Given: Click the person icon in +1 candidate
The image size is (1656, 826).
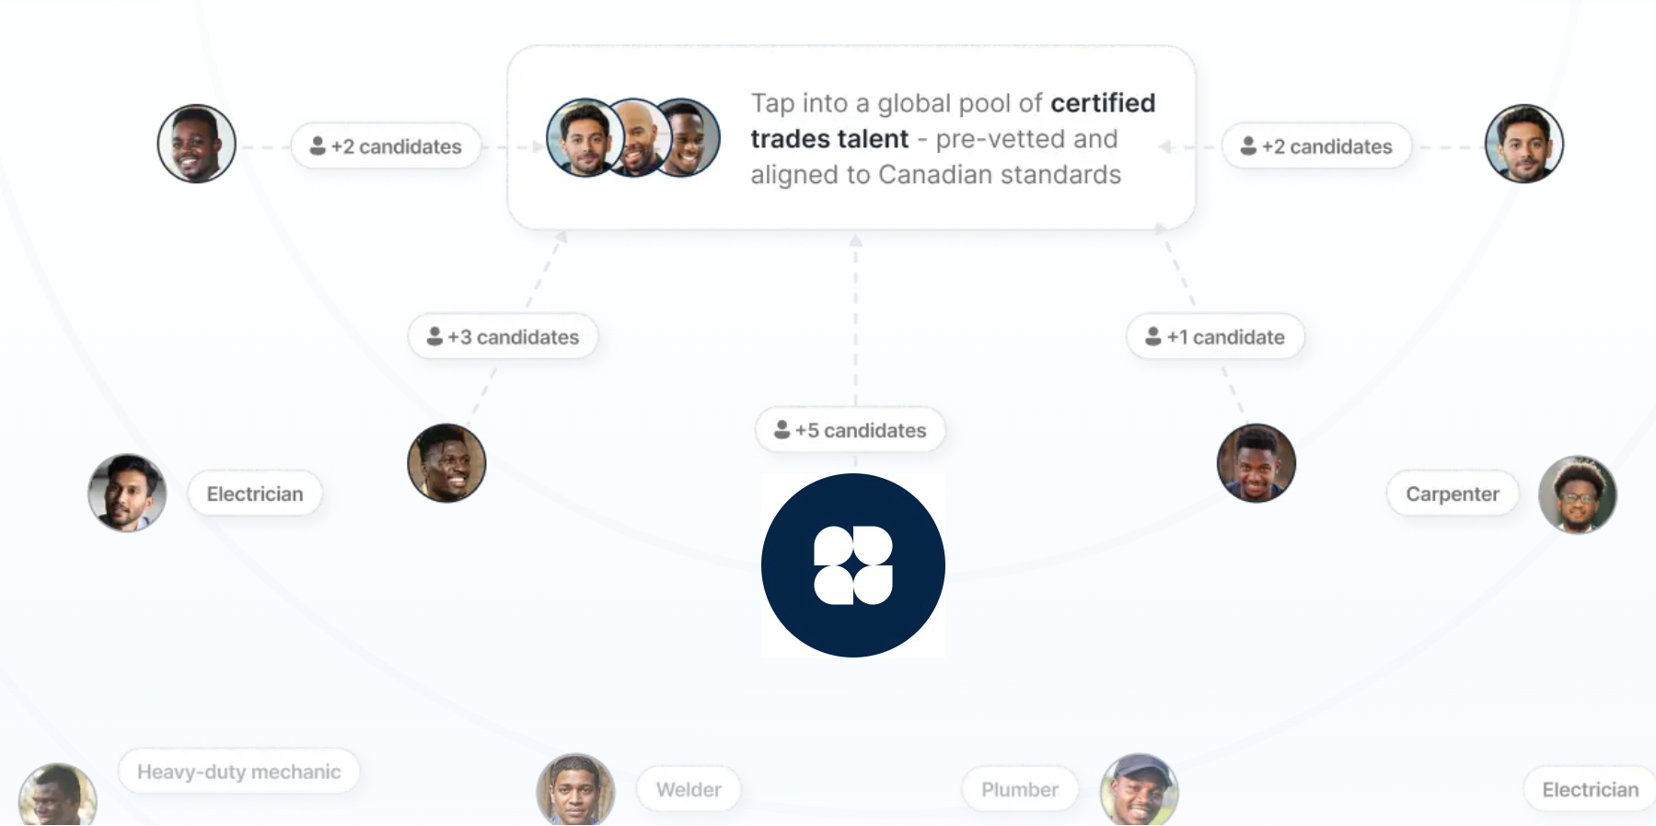Looking at the screenshot, I should [1152, 337].
